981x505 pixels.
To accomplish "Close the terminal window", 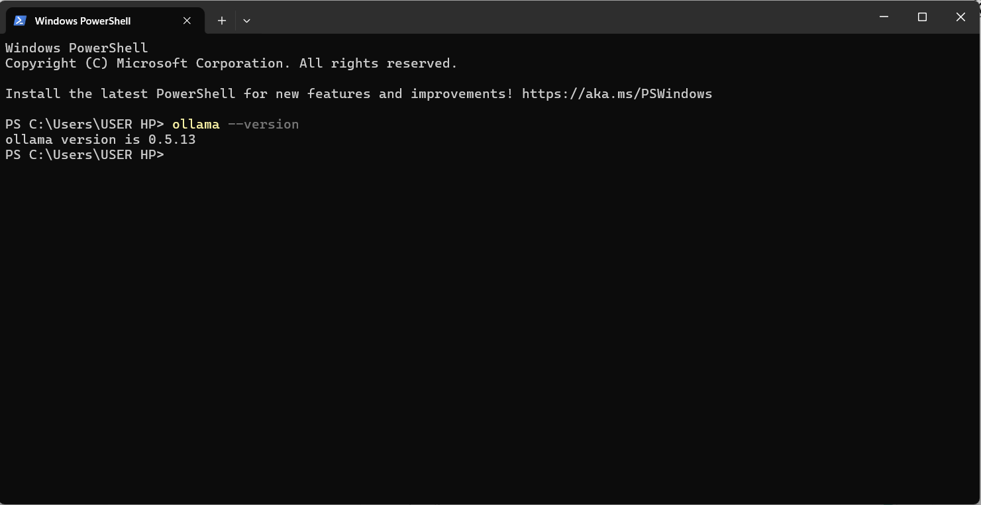I will coord(960,17).
